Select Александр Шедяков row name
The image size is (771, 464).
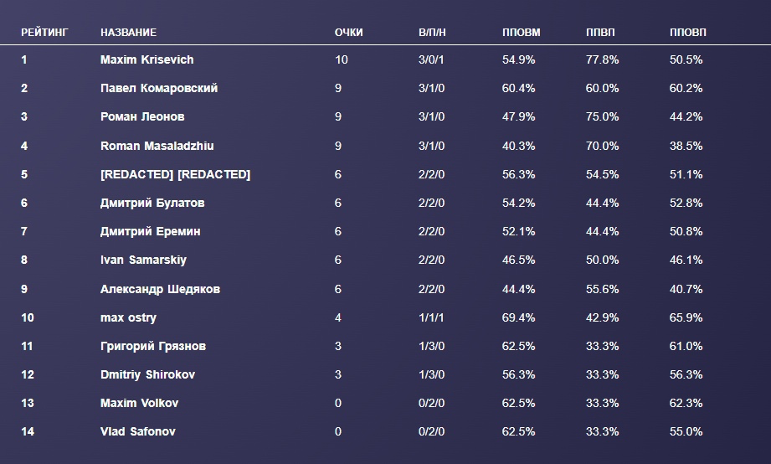coord(160,289)
